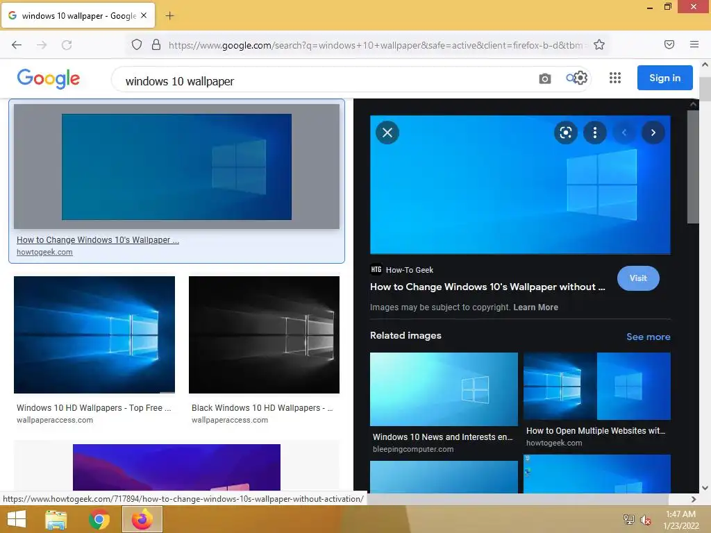
Task: Click the horizontal scrollbar right arrow
Action: (x=694, y=499)
